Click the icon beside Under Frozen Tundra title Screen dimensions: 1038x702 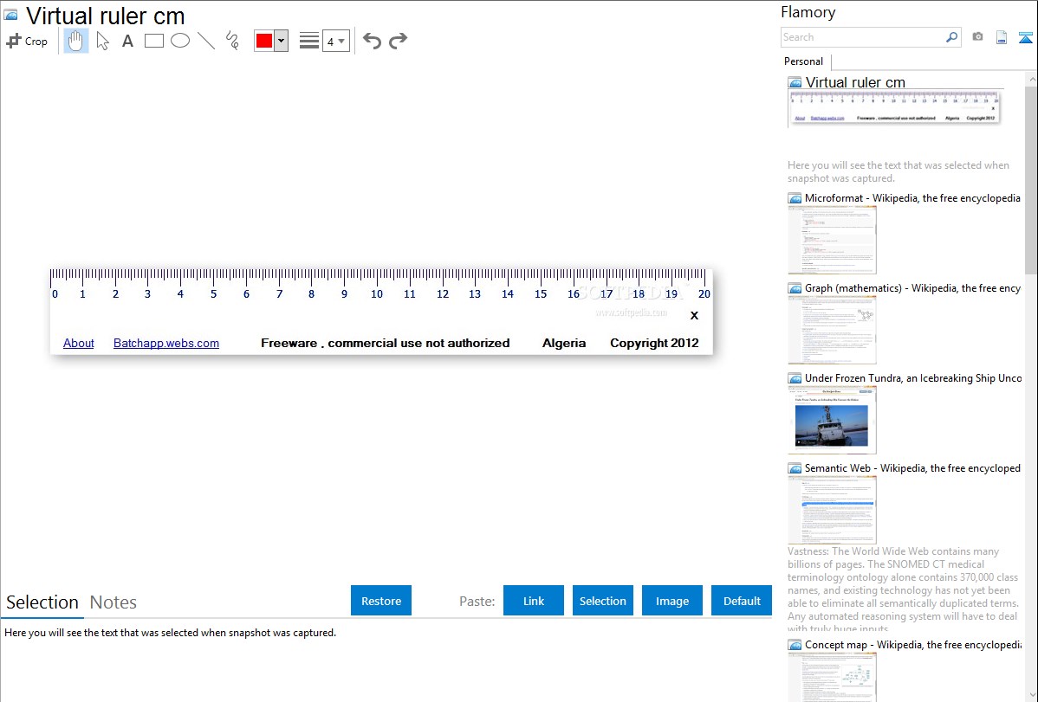coord(795,378)
